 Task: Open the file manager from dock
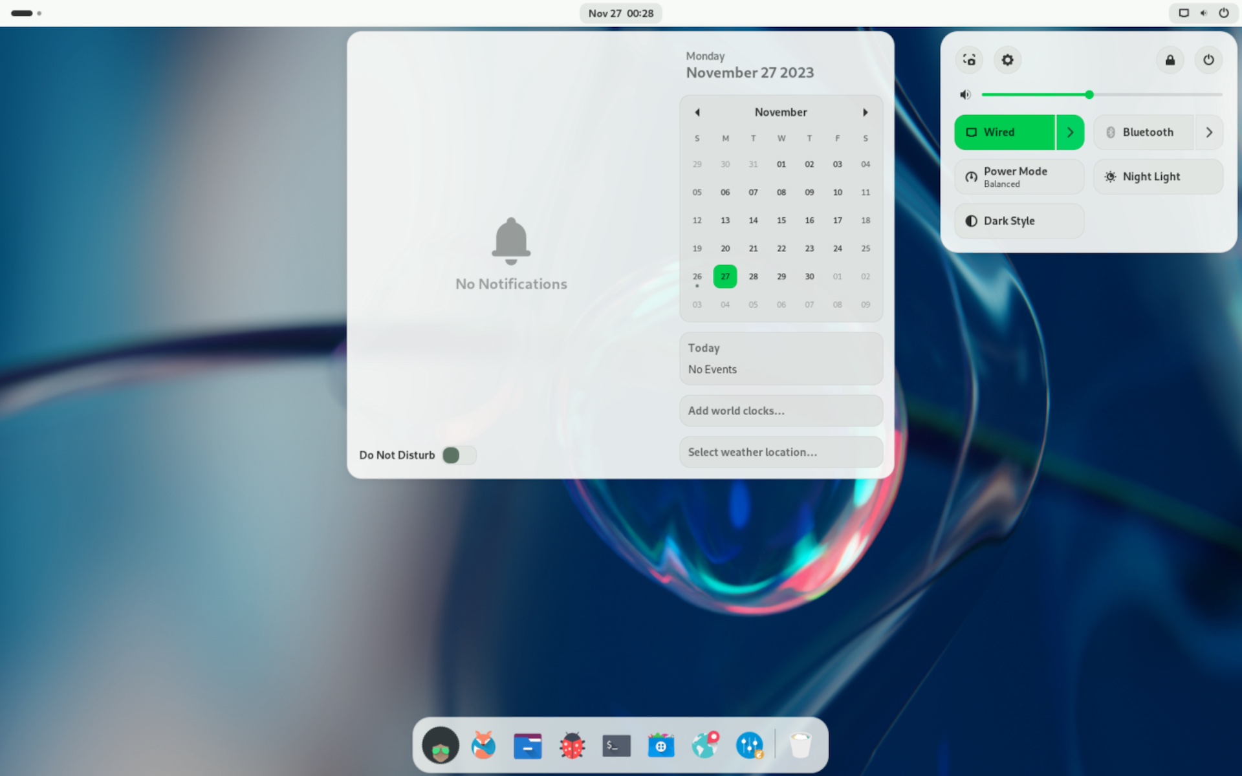pos(528,746)
